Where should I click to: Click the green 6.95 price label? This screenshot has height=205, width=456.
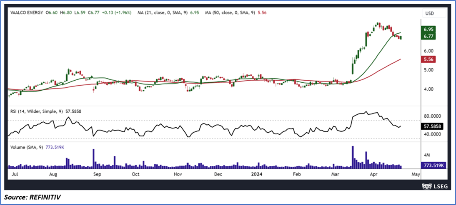coord(429,30)
